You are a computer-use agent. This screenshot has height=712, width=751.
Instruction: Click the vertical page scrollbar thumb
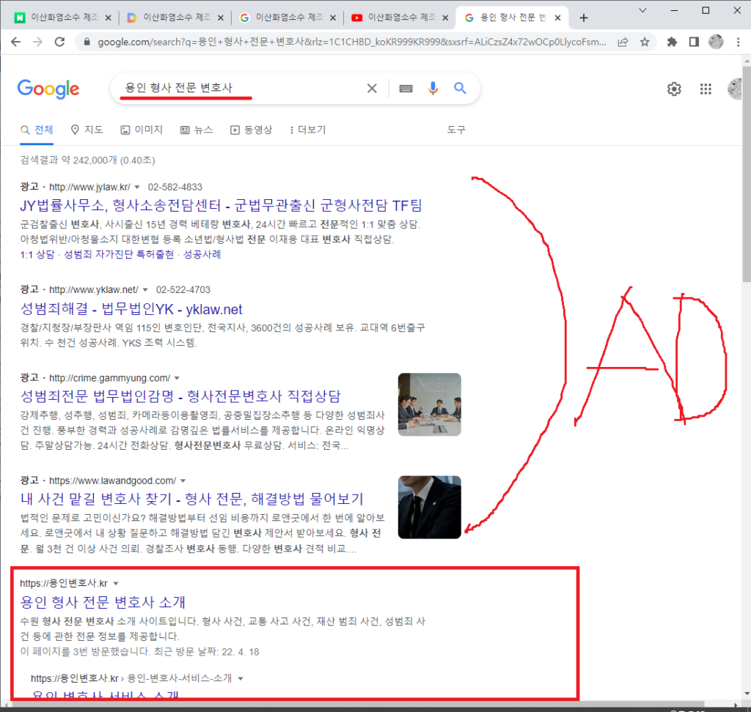pyautogui.click(x=747, y=174)
